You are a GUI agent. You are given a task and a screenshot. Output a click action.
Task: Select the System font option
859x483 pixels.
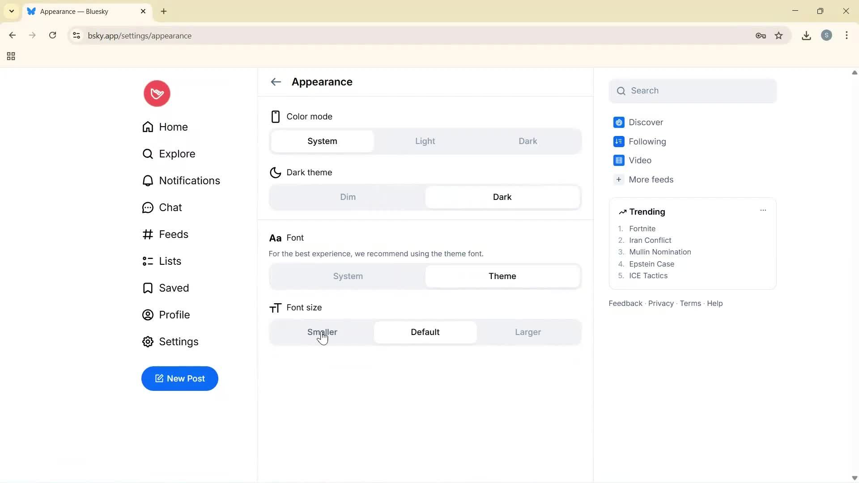coord(348,276)
